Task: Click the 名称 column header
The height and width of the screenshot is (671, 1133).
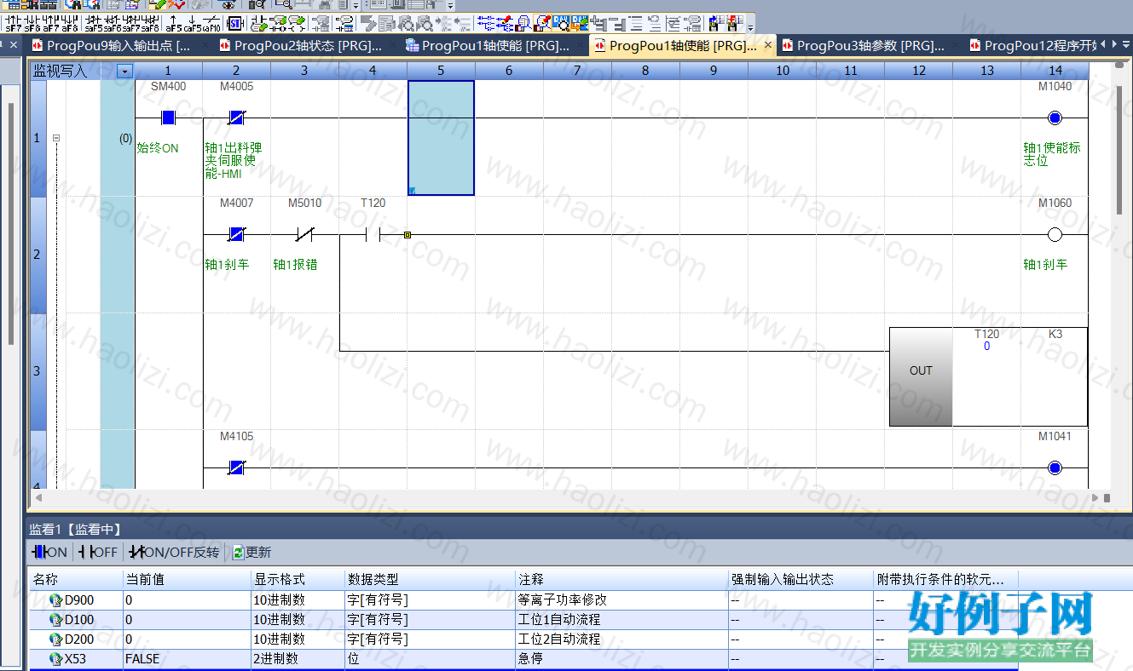Action: pyautogui.click(x=75, y=579)
